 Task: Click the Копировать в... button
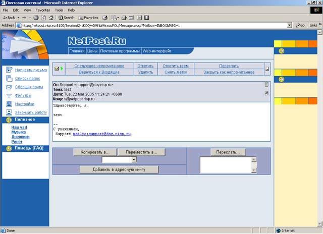click(95, 152)
